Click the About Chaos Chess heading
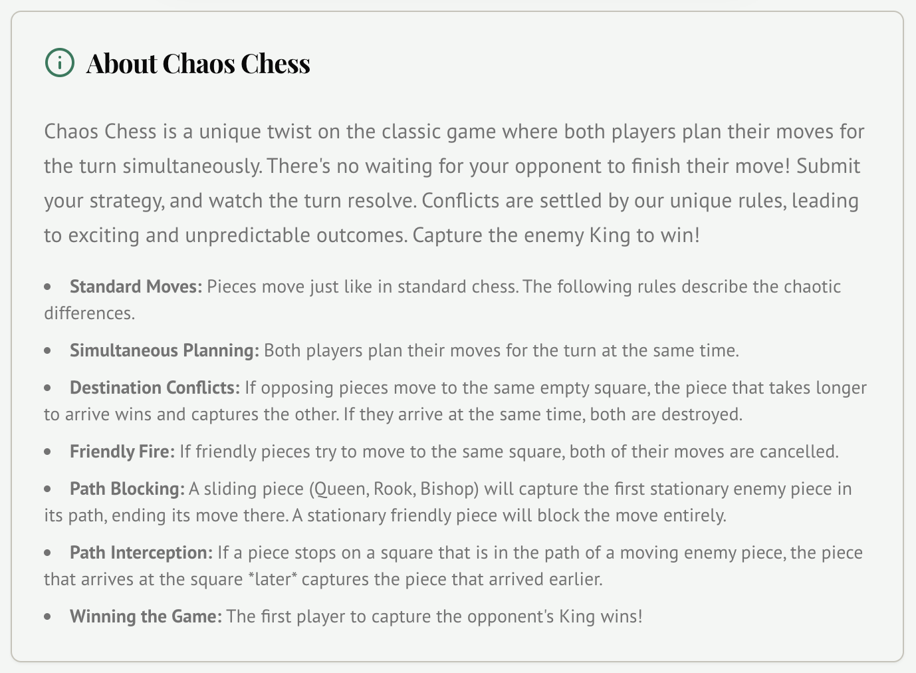Screen dimensions: 916x673 (198, 63)
